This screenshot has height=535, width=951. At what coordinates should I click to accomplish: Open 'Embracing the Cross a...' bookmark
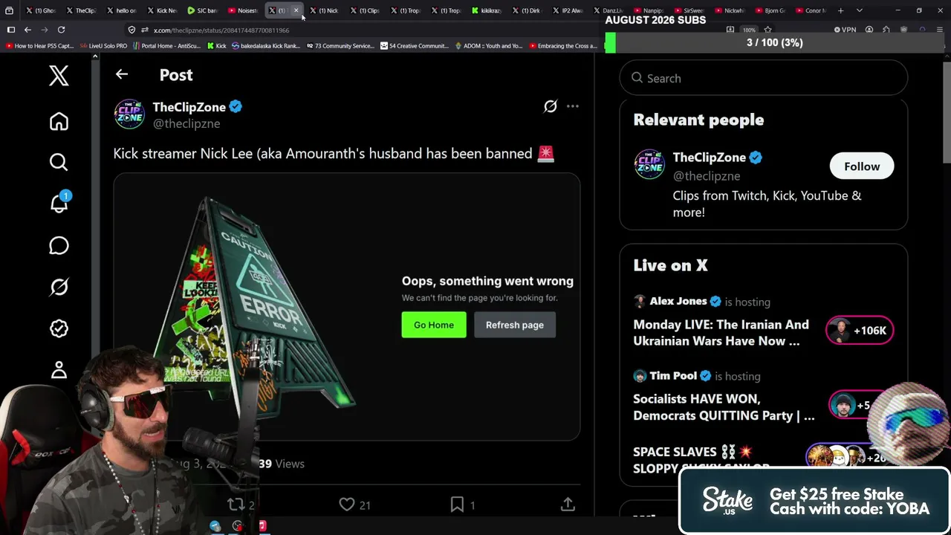562,46
